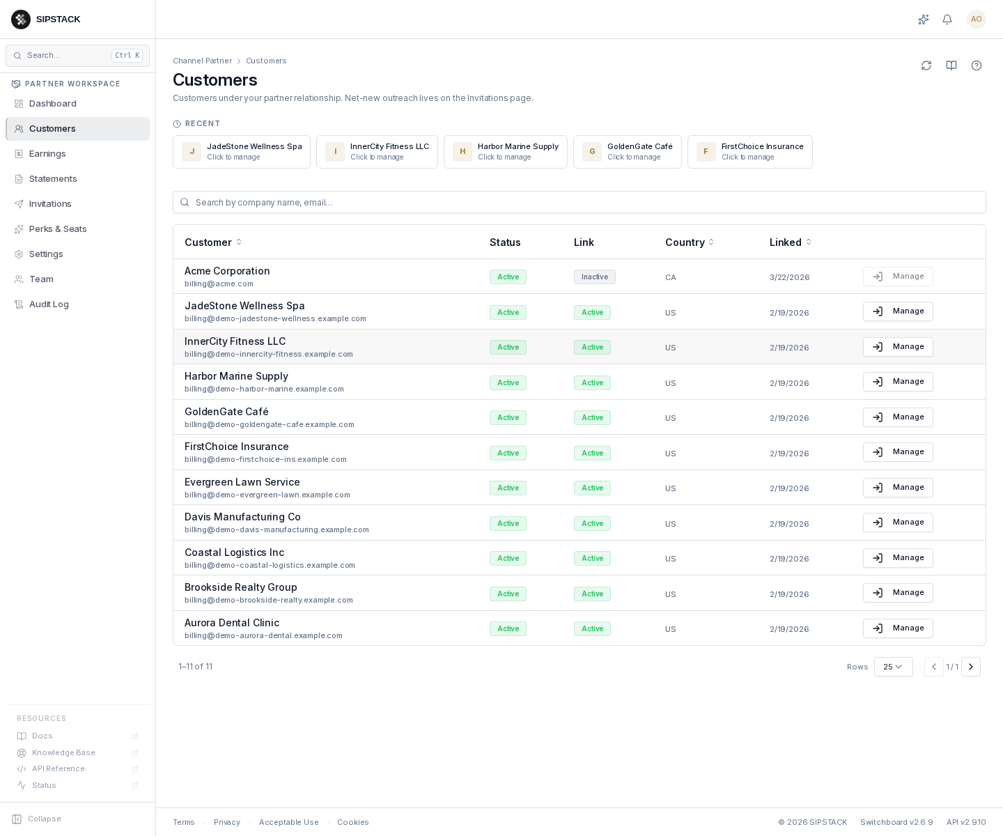Open Audit Log page
Image resolution: width=1003 pixels, height=836 pixels.
77,304
